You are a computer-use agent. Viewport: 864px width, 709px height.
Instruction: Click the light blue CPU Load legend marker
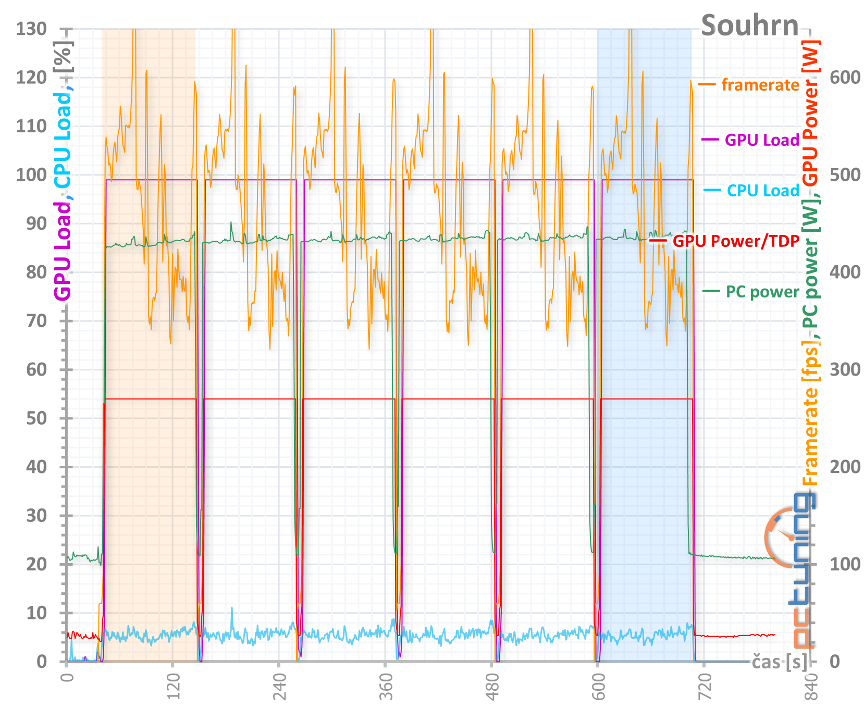pyautogui.click(x=712, y=190)
